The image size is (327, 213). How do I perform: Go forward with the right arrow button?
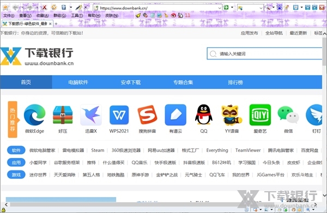tap(30, 8)
